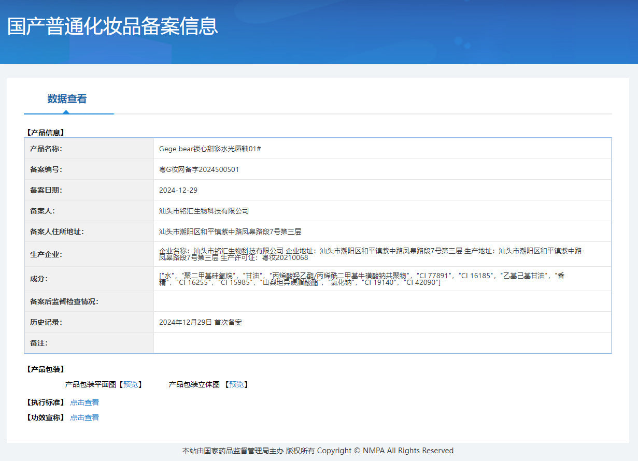
Task: Click the 备案人 company name value
Action: [204, 211]
